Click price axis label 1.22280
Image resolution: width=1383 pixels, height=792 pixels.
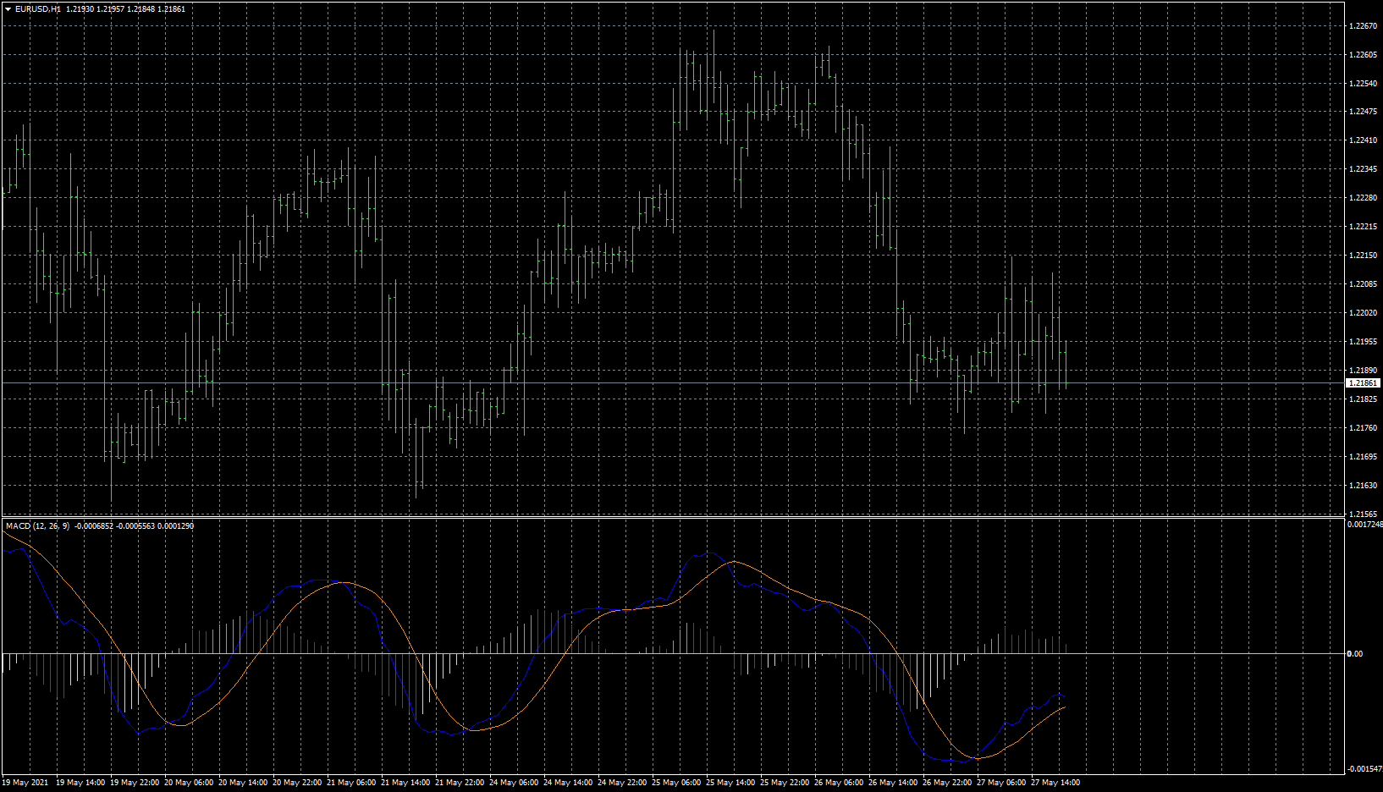1363,198
